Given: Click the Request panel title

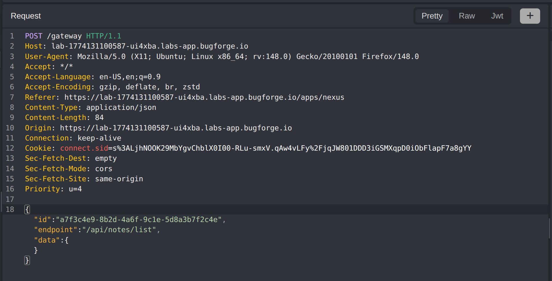Looking at the screenshot, I should (x=26, y=16).
